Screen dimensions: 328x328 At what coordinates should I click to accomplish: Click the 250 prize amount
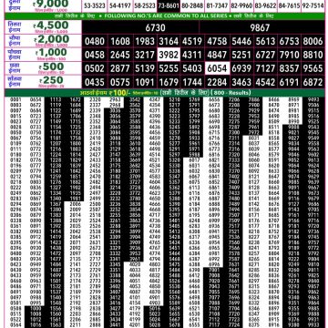(x=51, y=80)
